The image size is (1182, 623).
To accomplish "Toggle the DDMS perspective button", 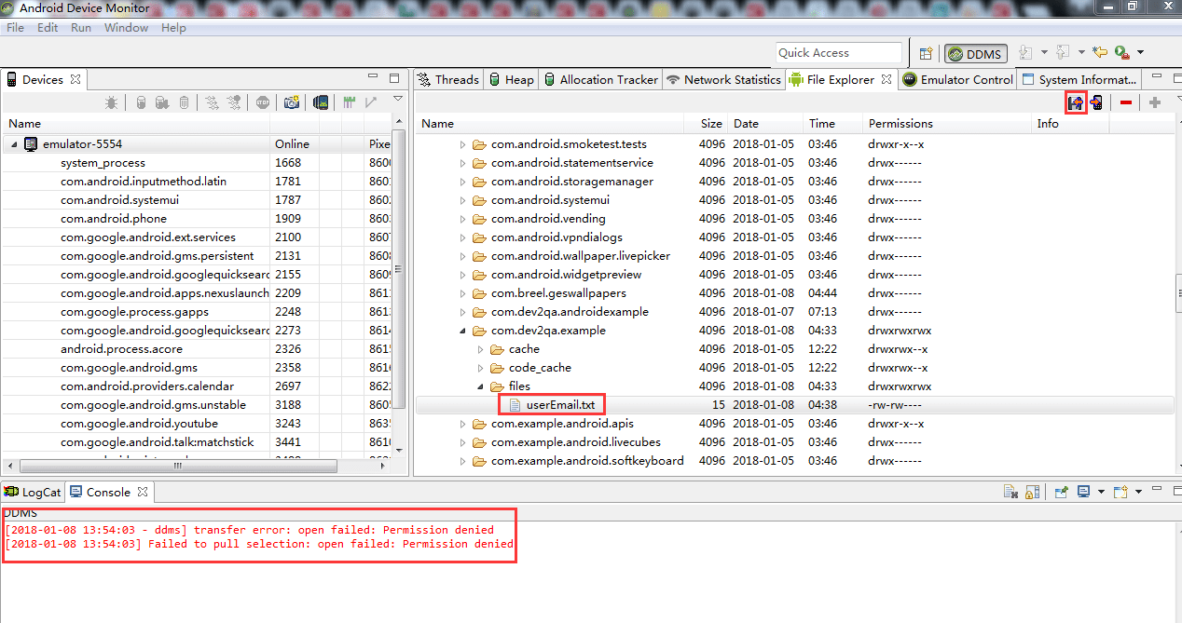I will (975, 53).
